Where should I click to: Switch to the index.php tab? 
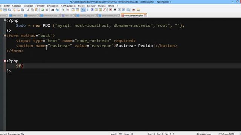(31, 16)
